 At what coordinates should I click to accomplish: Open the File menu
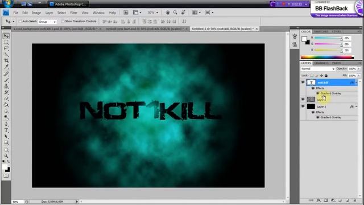tap(15, 13)
